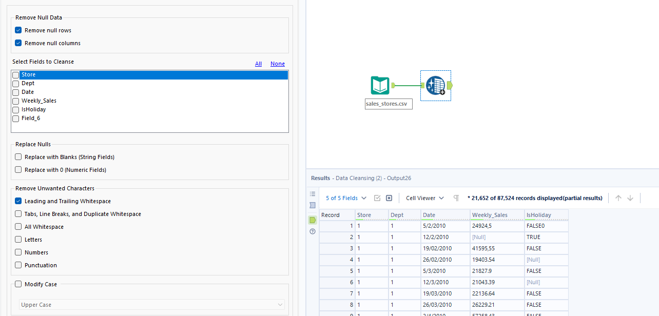Click the metadata list view icon in Results
This screenshot has width=659, height=316.
(313, 194)
